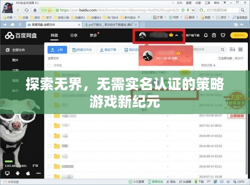
Task: Select the 分享 navigation tab
Action: point(73,35)
